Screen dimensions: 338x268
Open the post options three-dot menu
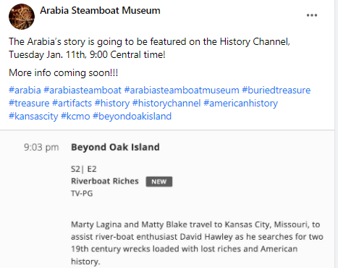312,15
